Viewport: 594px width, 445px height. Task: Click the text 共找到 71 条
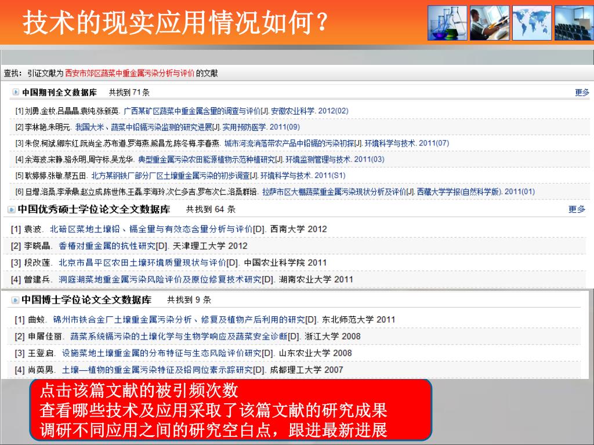(129, 92)
